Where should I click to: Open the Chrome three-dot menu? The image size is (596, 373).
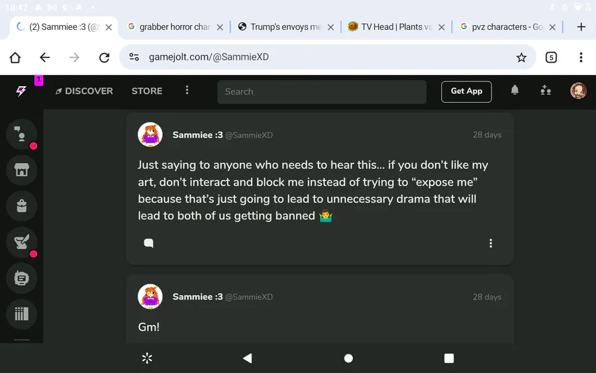(581, 58)
